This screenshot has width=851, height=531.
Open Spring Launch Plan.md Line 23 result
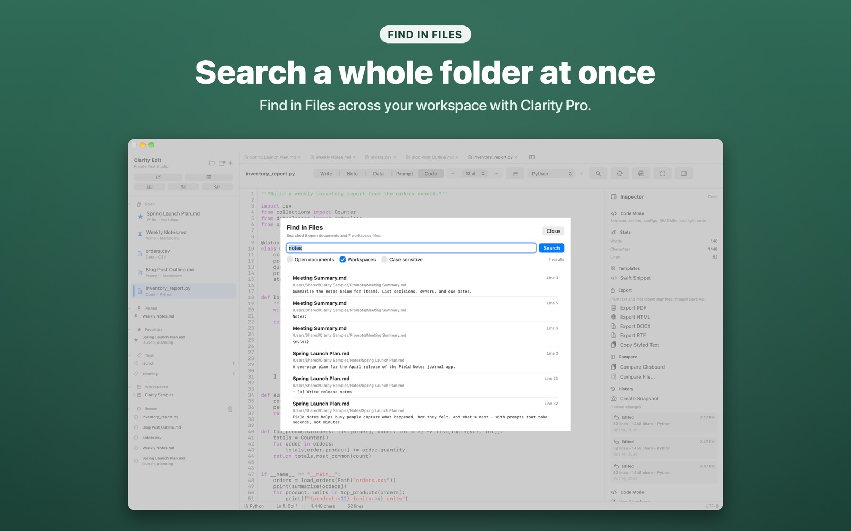pos(425,385)
